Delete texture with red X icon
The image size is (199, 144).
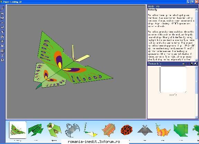click(188, 64)
